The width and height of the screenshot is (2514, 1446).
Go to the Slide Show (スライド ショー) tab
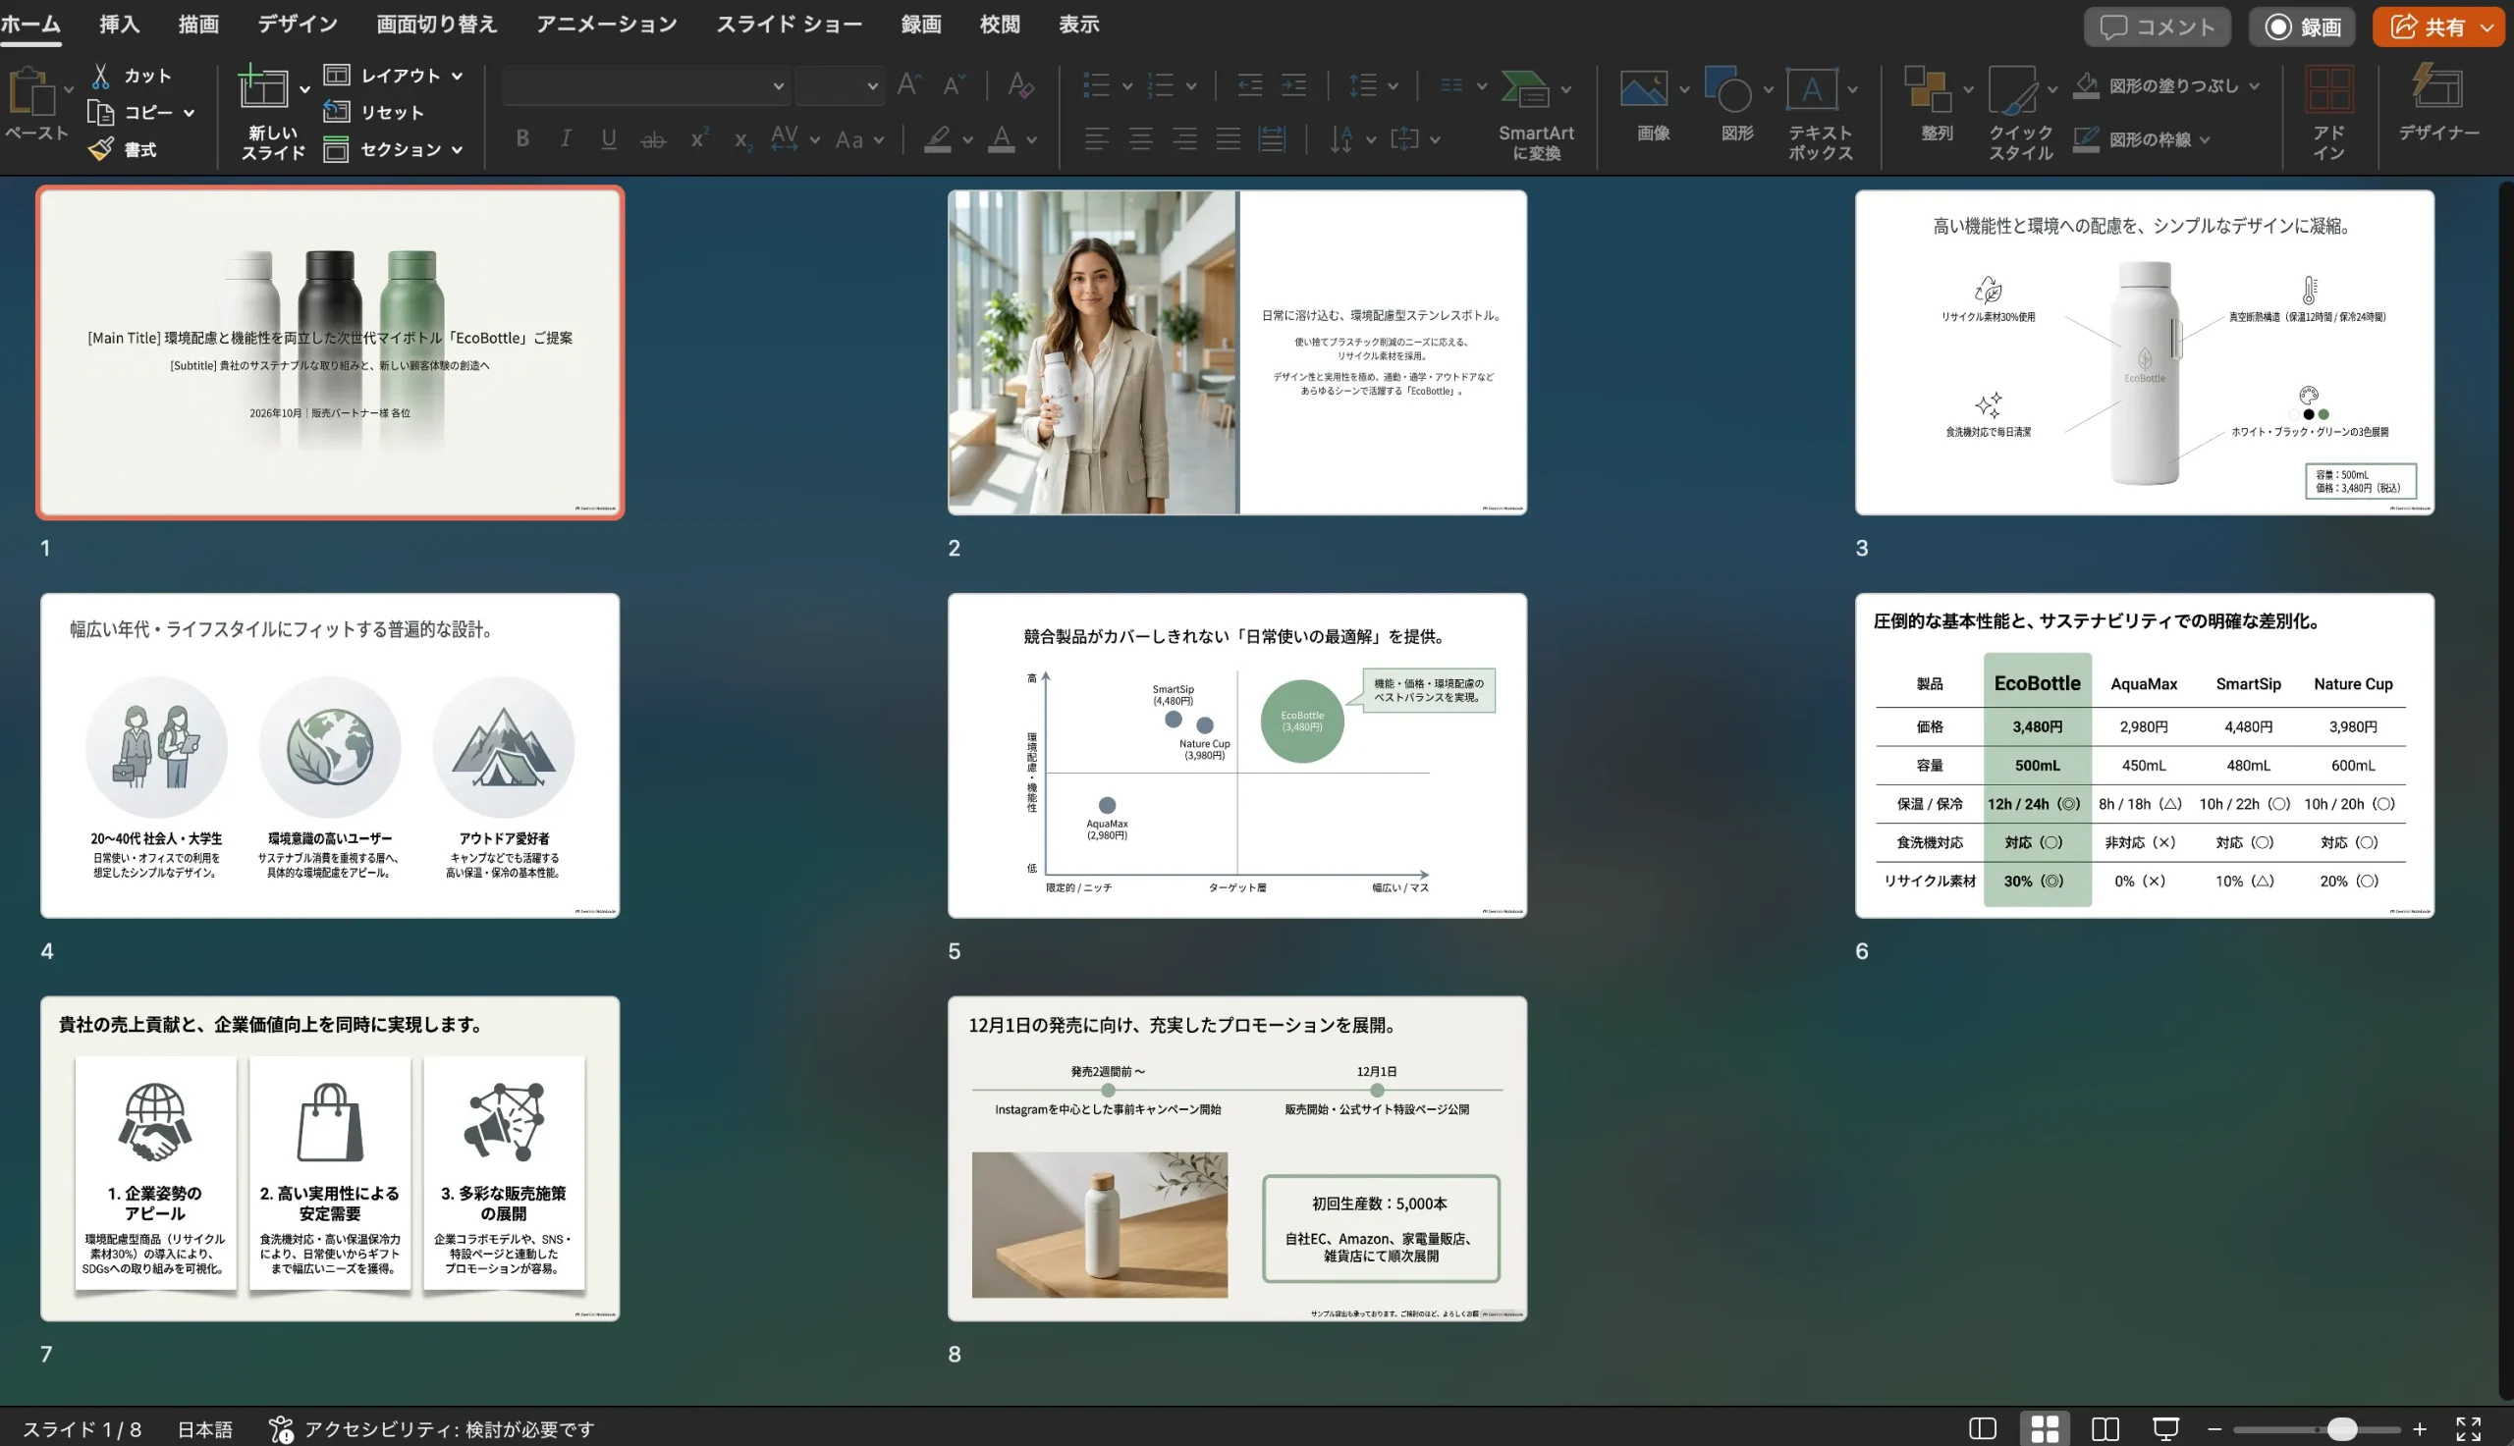(x=790, y=24)
